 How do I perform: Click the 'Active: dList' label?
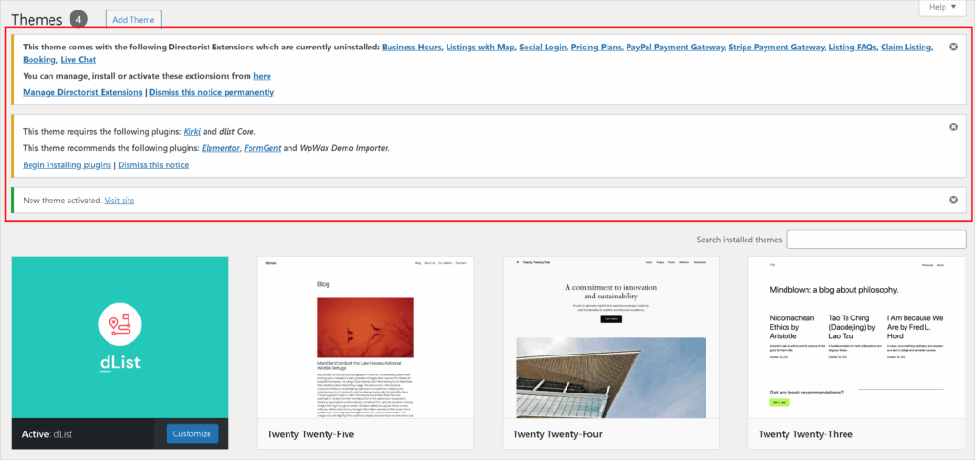point(47,434)
